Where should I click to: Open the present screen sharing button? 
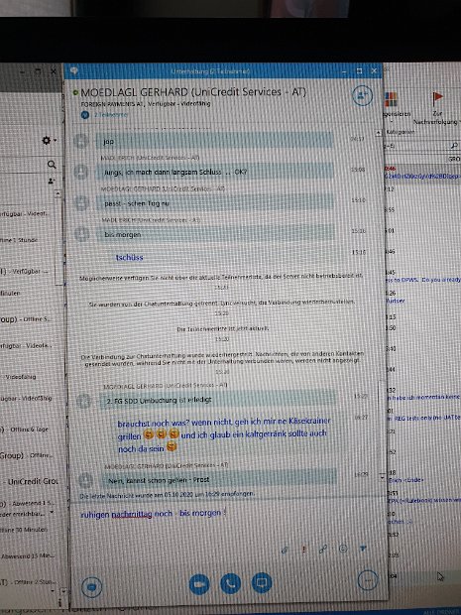click(x=262, y=583)
